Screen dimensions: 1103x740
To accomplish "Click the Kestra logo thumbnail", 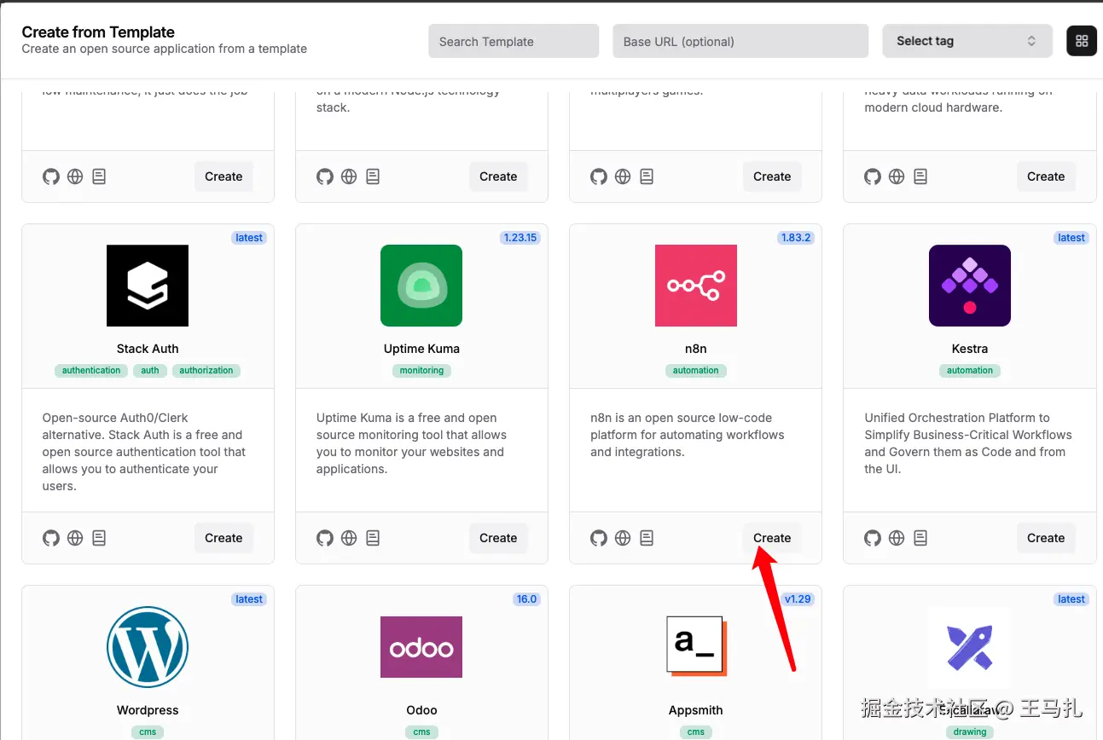I will click(970, 286).
